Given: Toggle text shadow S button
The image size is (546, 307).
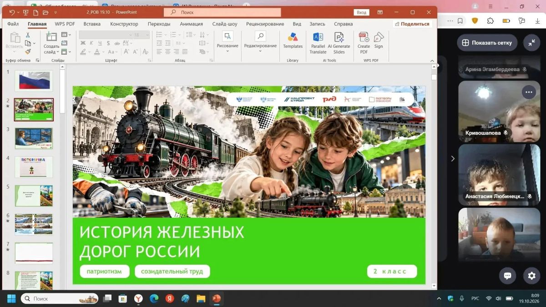Looking at the screenshot, I should tap(108, 43).
